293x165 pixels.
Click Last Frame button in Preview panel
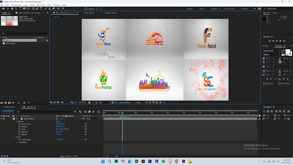[x=284, y=41]
